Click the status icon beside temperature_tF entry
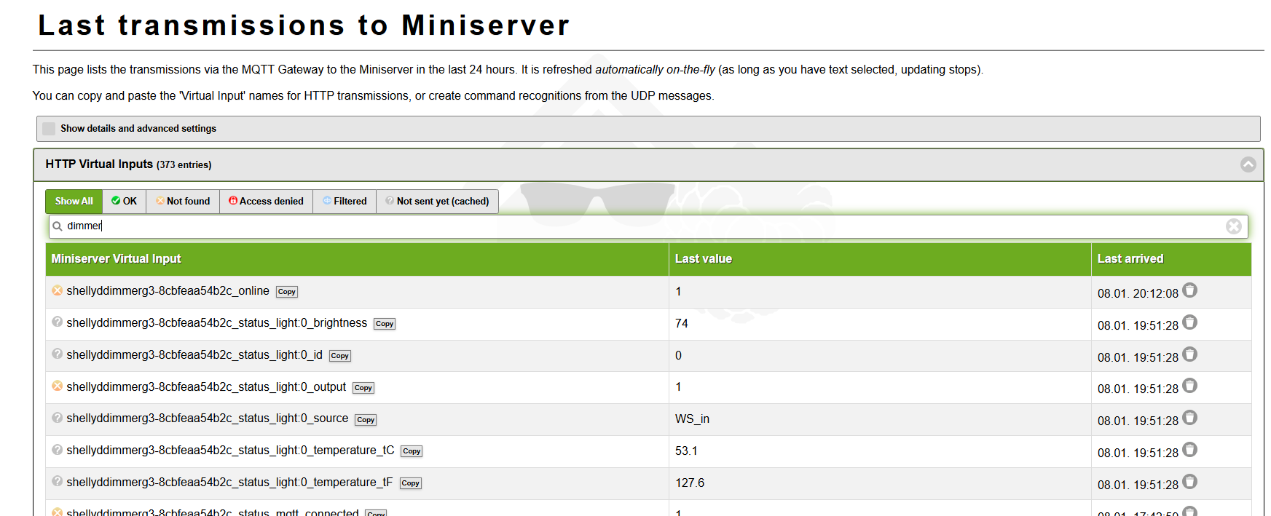This screenshot has width=1271, height=516. pos(57,481)
